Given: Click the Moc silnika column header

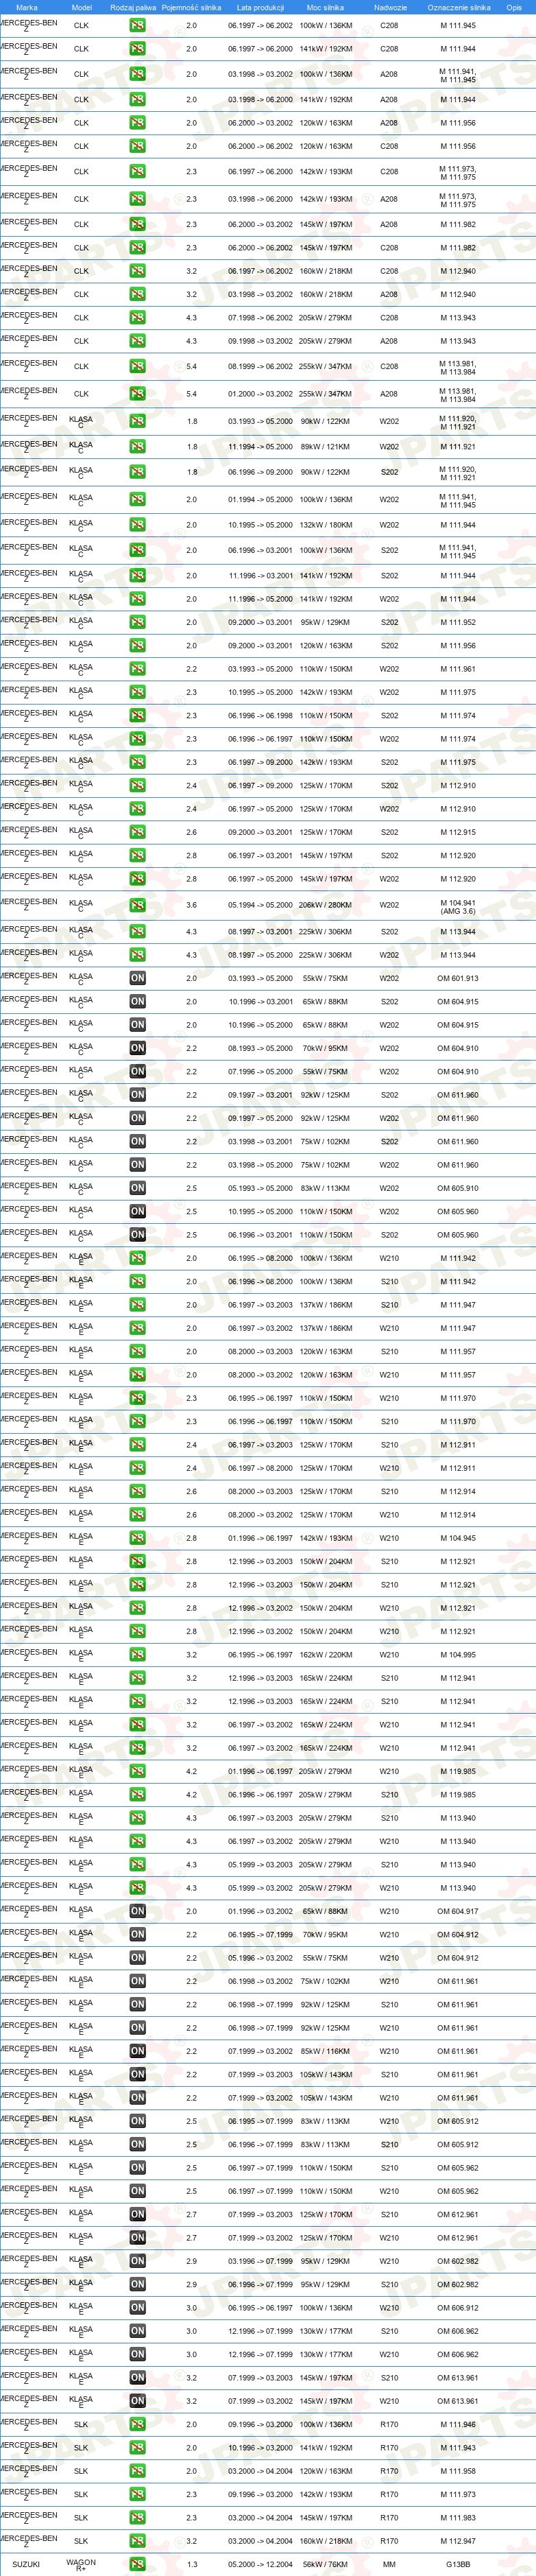Looking at the screenshot, I should [326, 7].
